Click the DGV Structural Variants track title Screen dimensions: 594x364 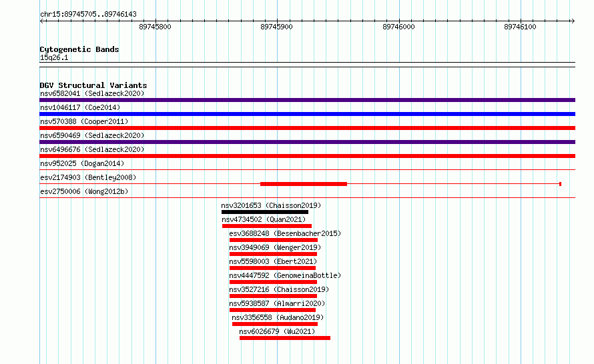[93, 85]
